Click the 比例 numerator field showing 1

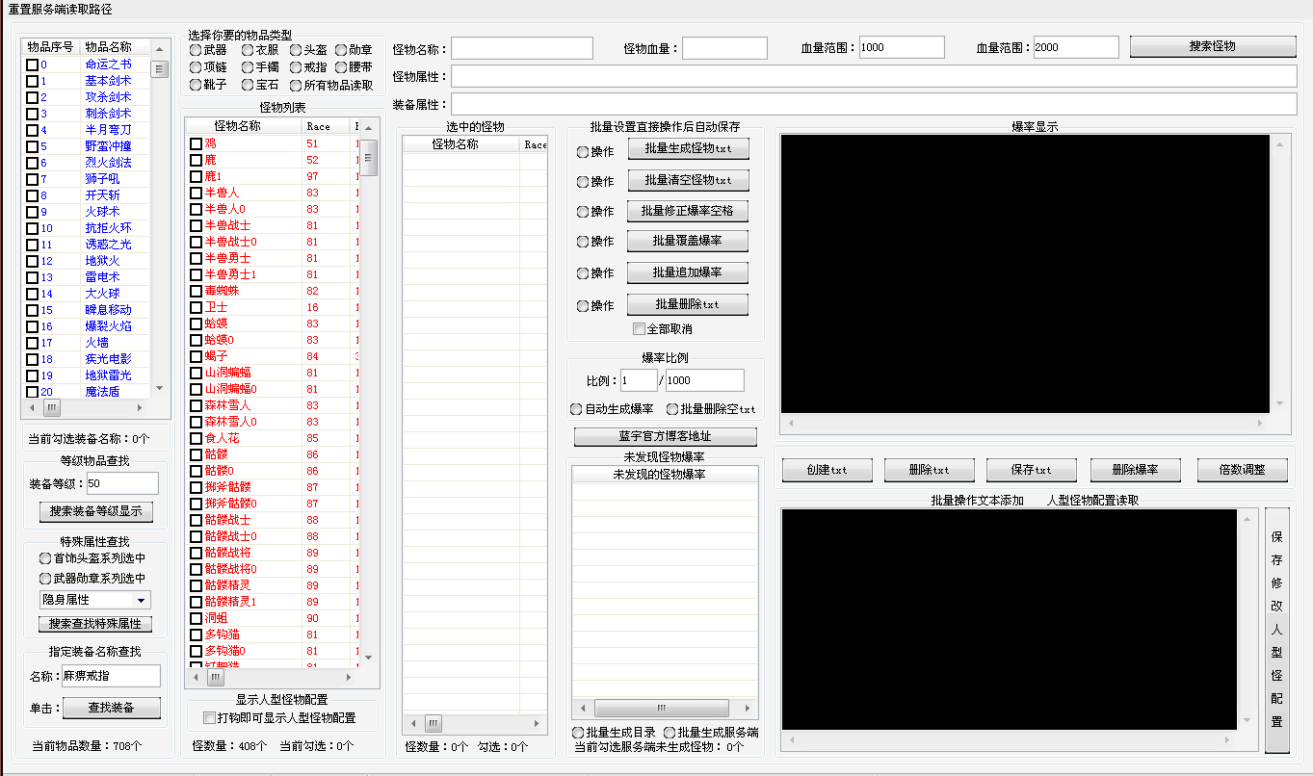[639, 380]
